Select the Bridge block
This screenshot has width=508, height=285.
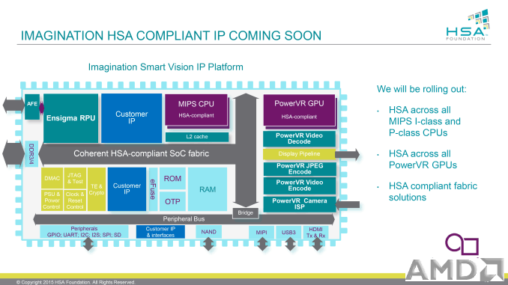[x=246, y=213]
